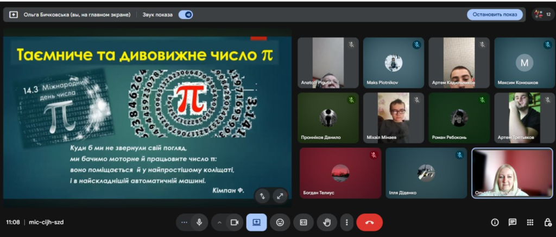Expand video settings chevron beside camera
This screenshot has height=237, width=556.
[x=219, y=222]
